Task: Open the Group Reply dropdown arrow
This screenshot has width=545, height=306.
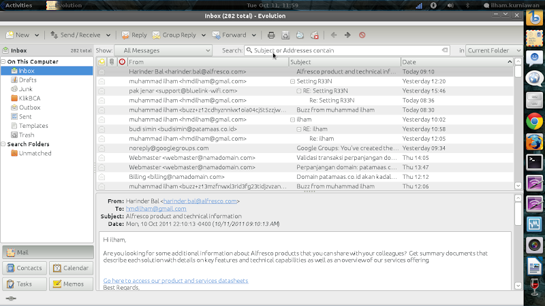Action: pos(203,35)
